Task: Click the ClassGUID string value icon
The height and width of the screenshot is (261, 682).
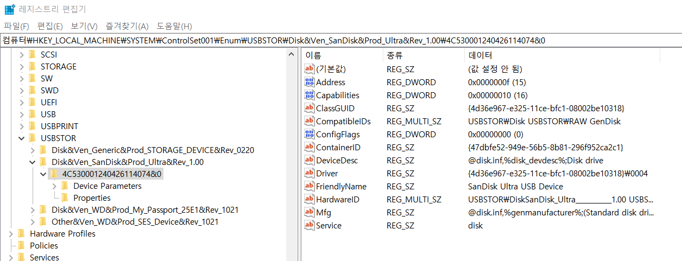Action: click(310, 108)
